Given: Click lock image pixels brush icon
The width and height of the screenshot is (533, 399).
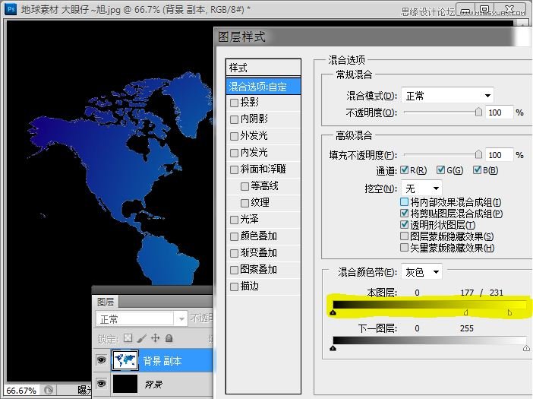Looking at the screenshot, I should point(142,338).
